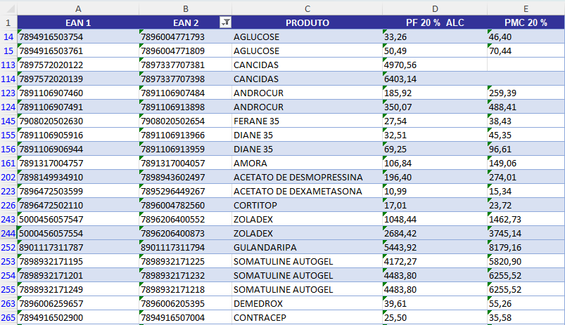Select cell 7908020502630
Viewport: 565px width, 325px height.
click(78, 121)
